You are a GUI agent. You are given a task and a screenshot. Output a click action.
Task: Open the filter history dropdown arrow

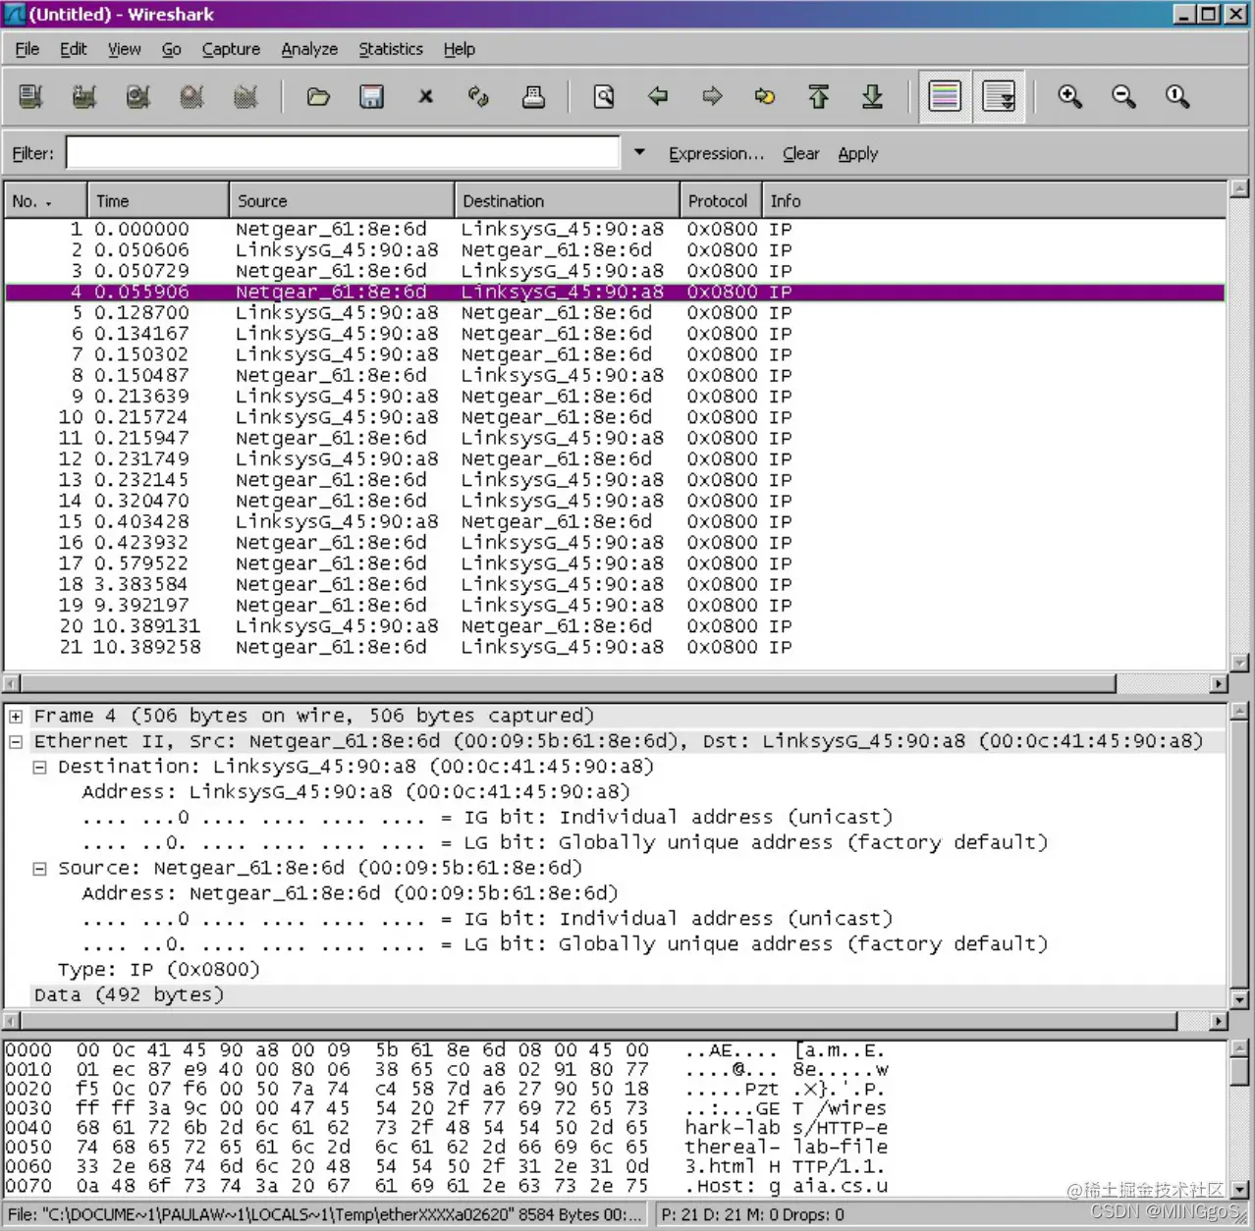pyautogui.click(x=639, y=152)
